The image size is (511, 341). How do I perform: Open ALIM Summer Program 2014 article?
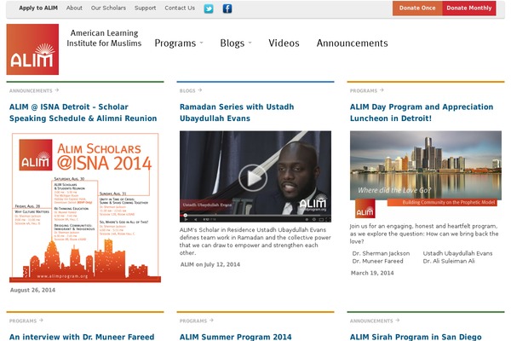click(x=236, y=337)
